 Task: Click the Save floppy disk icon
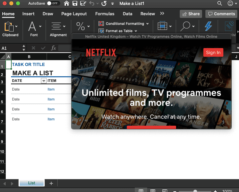click(x=75, y=3)
